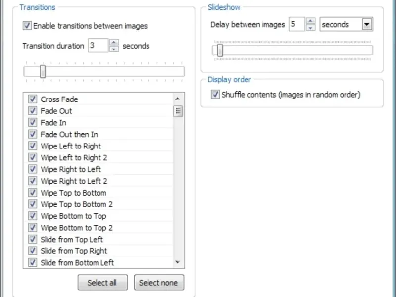This screenshot has width=396, height=297.
Task: Click the delay between images field
Action: point(296,24)
